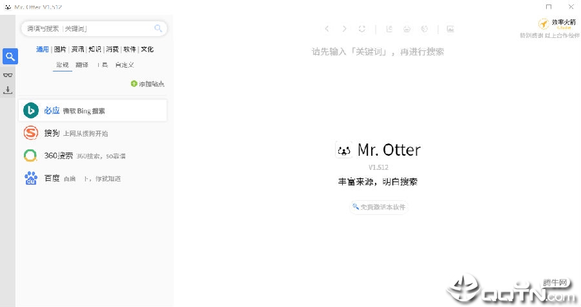Open the glasses reading mode sidebar icon
Viewport: 581px width, 307px height.
point(8,75)
